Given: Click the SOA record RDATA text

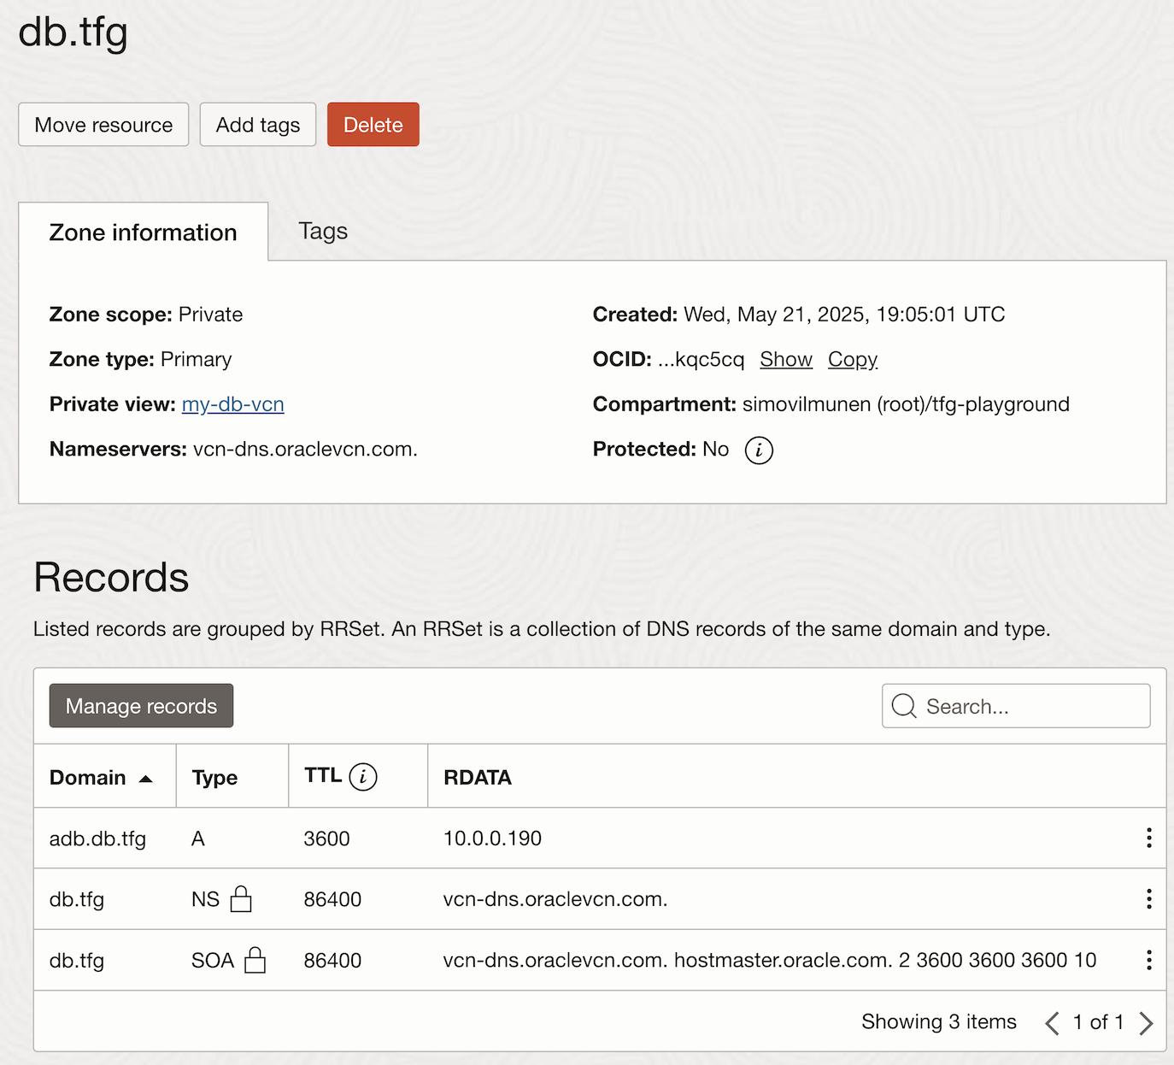Looking at the screenshot, I should pyautogui.click(x=770, y=960).
